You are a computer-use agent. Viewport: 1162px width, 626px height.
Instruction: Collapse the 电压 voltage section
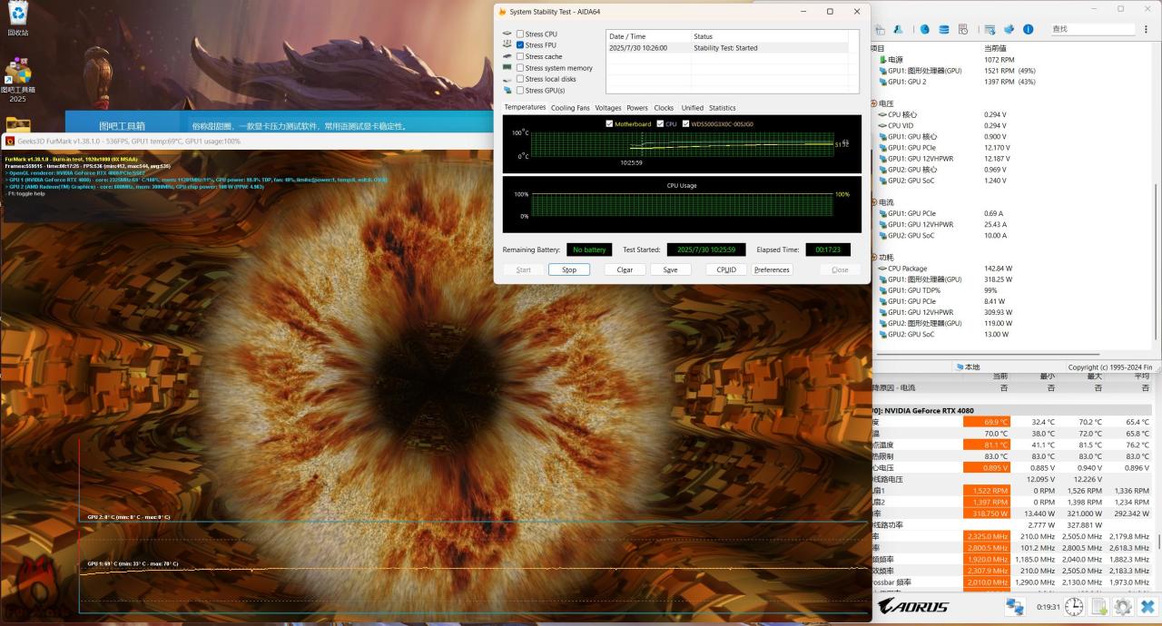874,104
